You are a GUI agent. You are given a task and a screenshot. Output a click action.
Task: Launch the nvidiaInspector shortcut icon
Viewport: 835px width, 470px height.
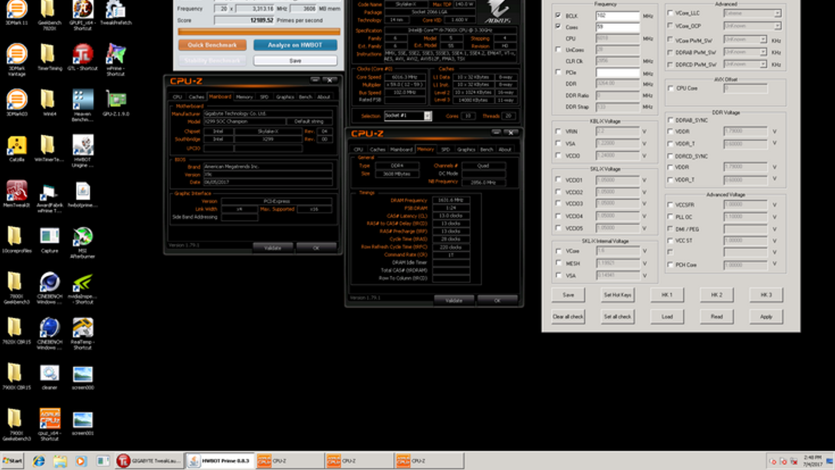[82, 289]
